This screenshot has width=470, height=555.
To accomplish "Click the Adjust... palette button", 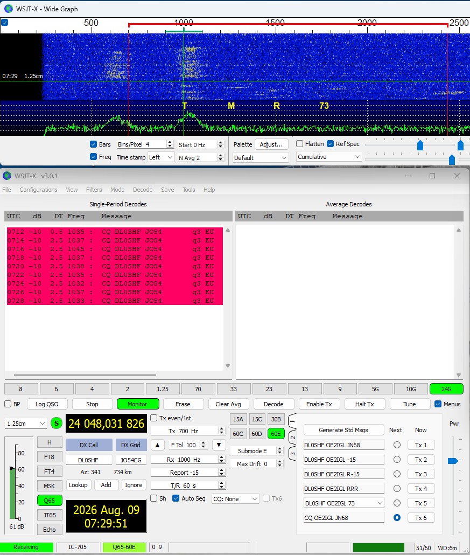I will click(x=271, y=144).
